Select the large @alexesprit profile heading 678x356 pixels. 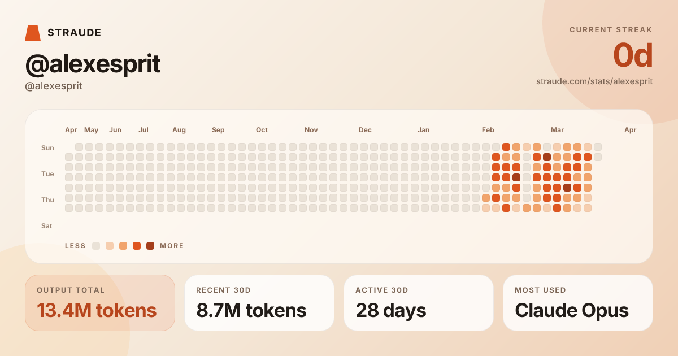click(93, 64)
